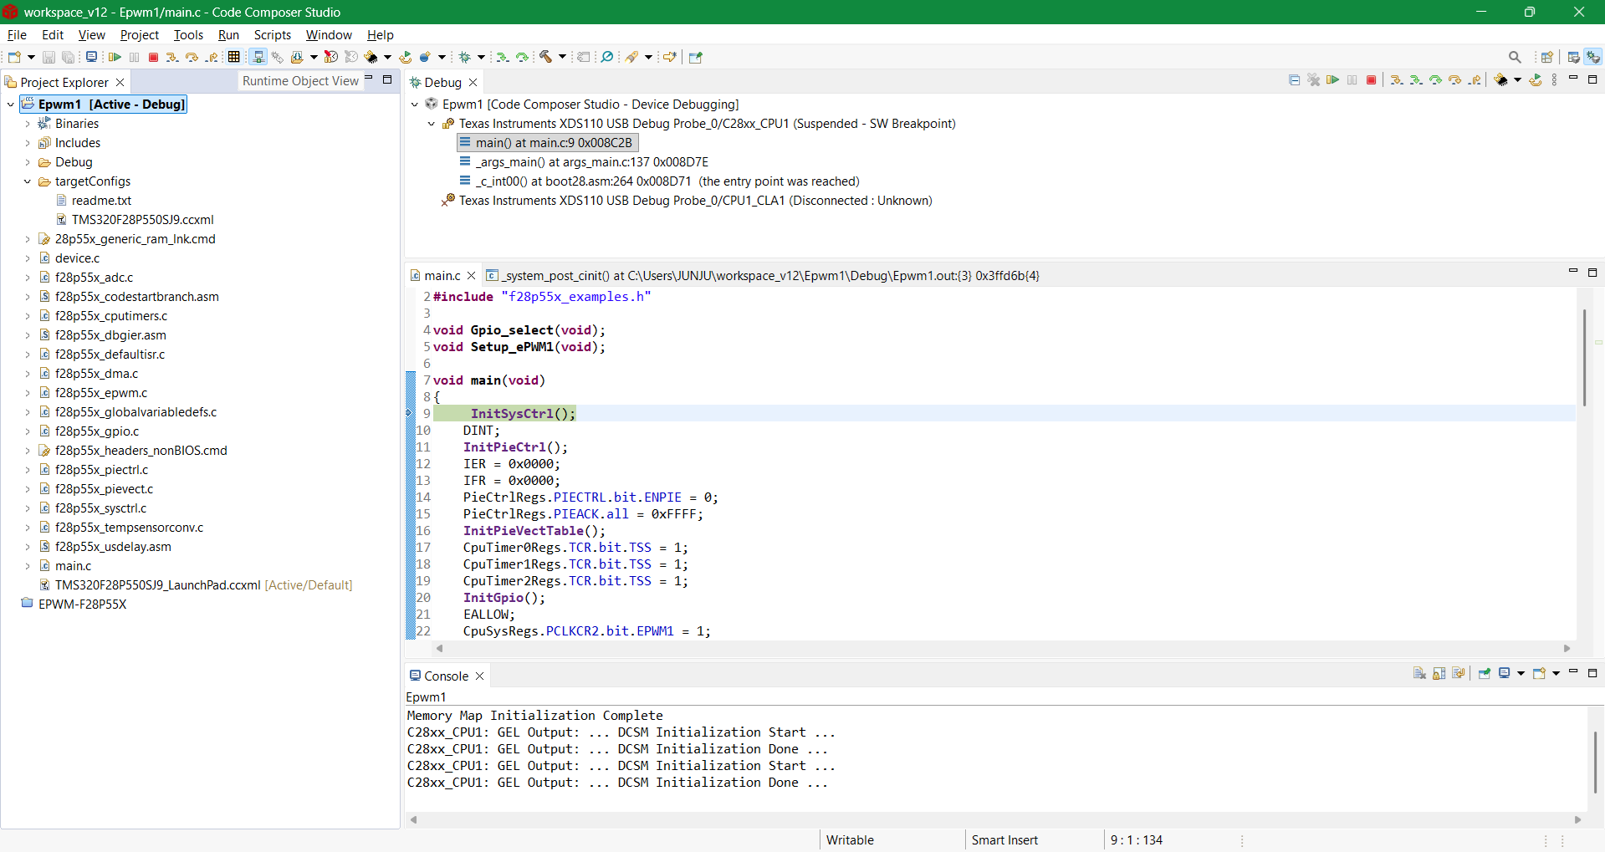
Task: Click the Restart icon in Debug view toolbar
Action: pos(1536,80)
